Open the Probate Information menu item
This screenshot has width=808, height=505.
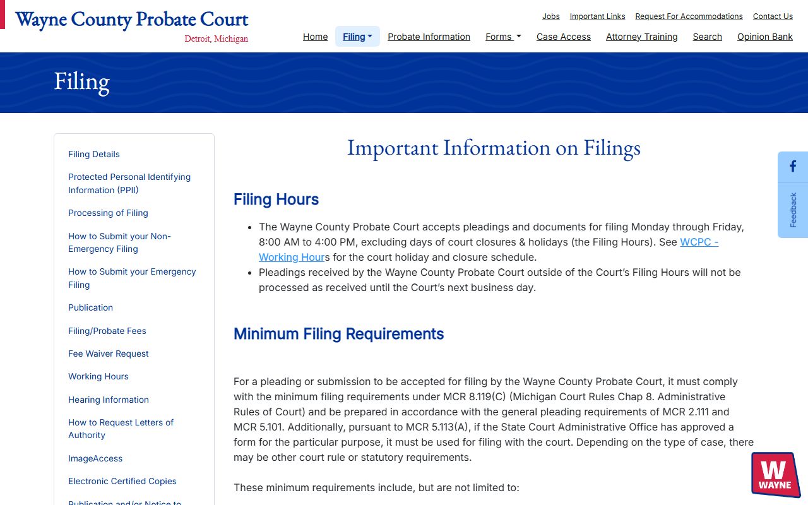(429, 37)
